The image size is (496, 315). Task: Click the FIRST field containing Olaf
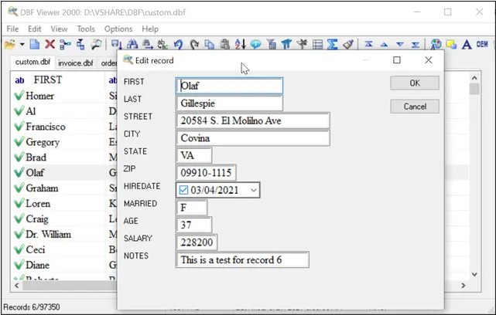[229, 86]
